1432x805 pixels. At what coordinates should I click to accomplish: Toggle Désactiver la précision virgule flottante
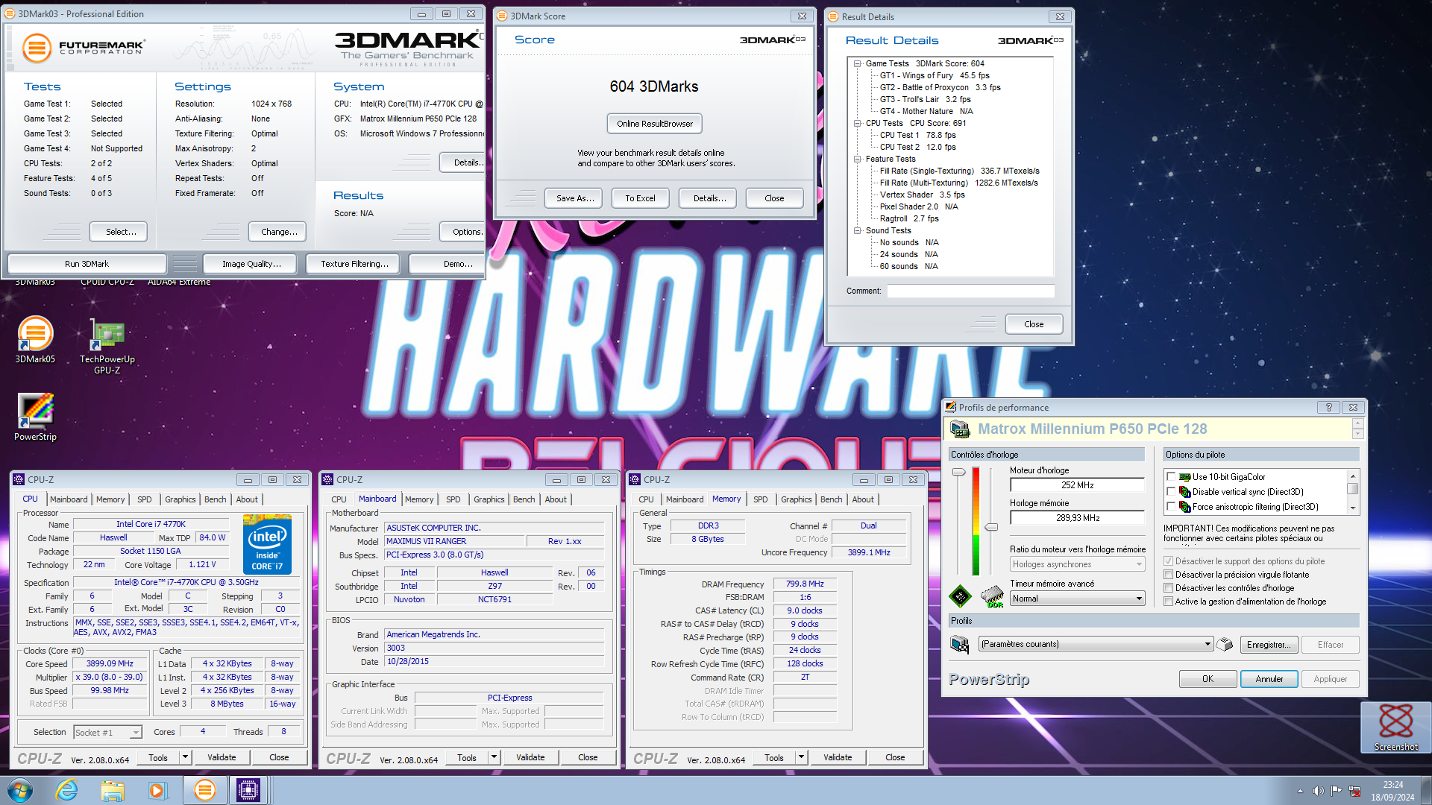[1169, 575]
